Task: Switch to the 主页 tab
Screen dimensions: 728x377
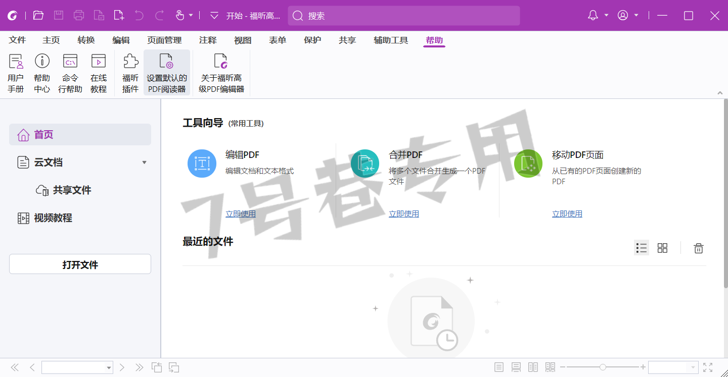Action: point(51,40)
